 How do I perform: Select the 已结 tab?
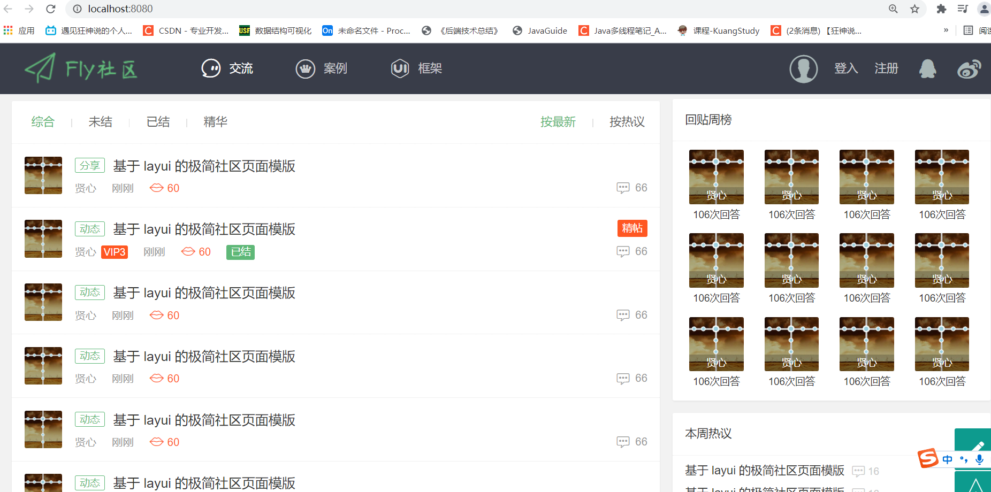tap(158, 122)
